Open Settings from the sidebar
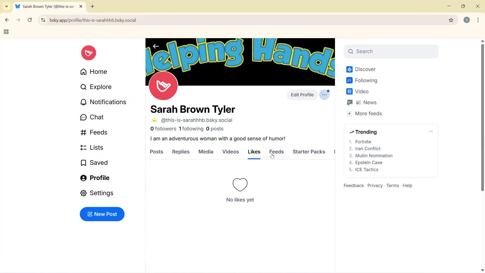This screenshot has width=485, height=273. [101, 193]
